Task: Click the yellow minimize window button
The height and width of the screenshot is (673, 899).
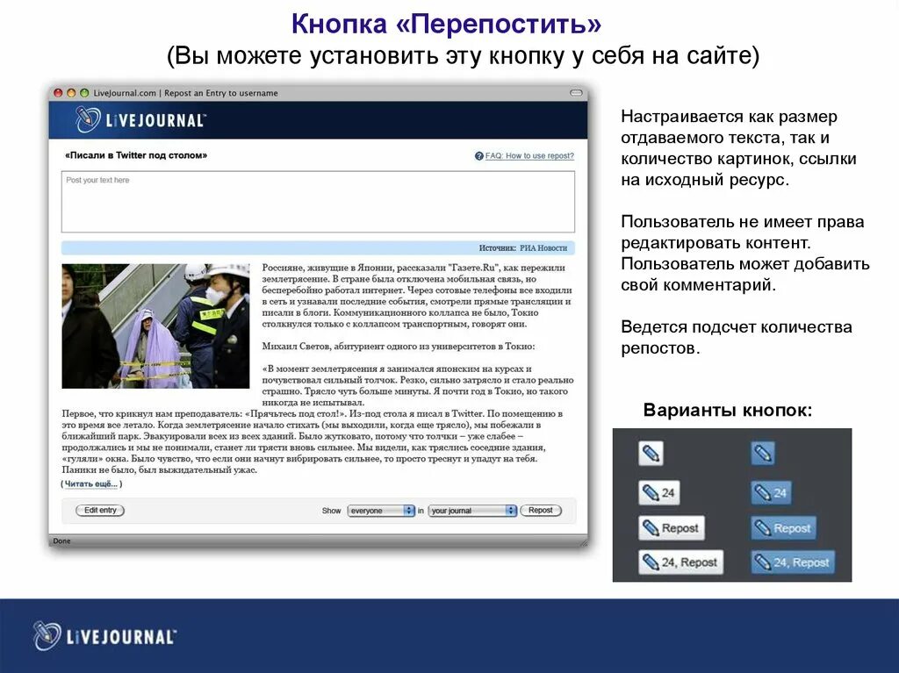Action: (x=71, y=93)
